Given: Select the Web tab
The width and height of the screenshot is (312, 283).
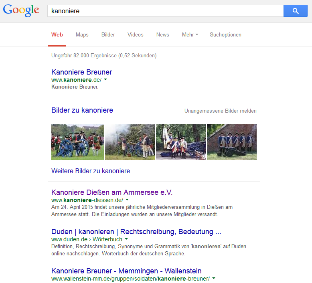Looking at the screenshot, I should pyautogui.click(x=57, y=34).
